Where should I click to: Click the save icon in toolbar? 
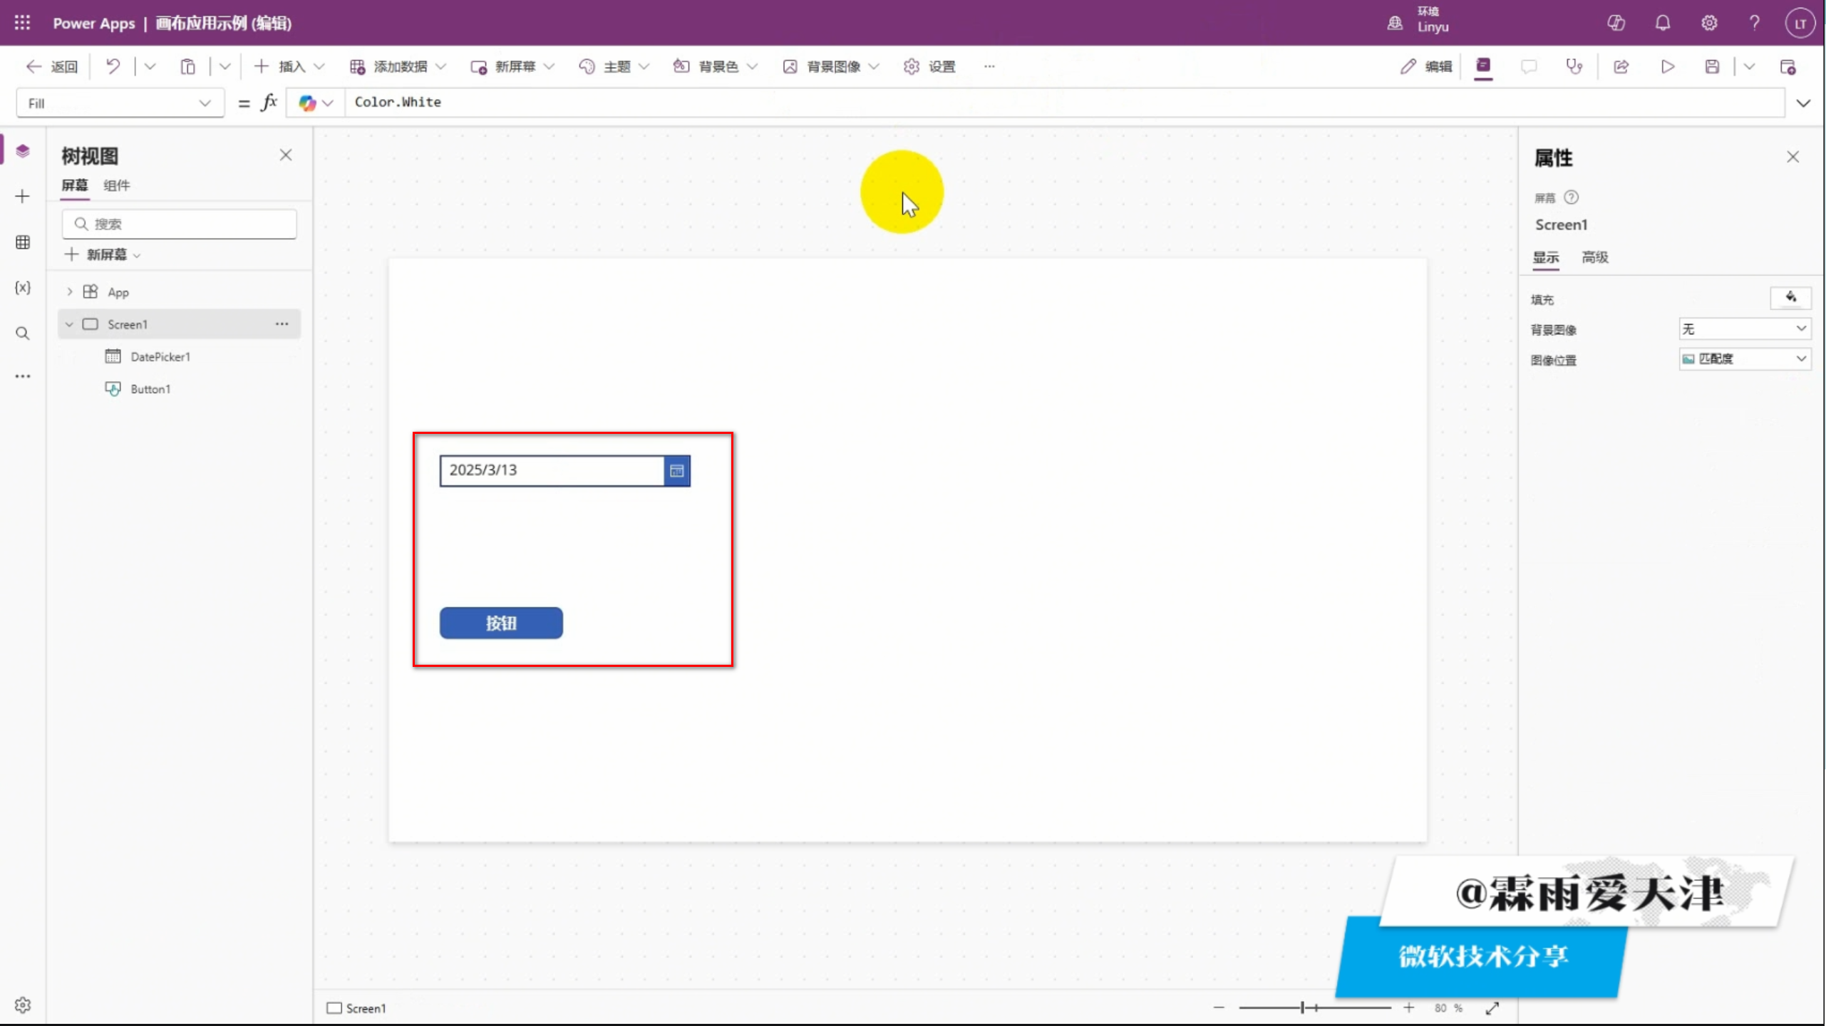click(1712, 66)
